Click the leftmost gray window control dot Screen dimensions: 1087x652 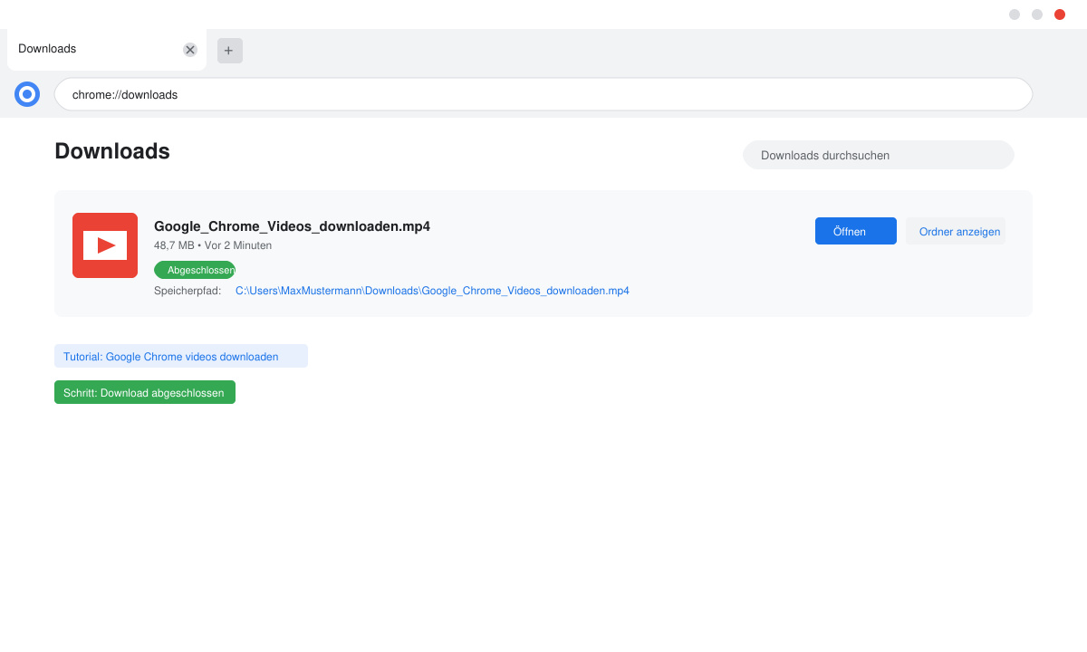1015,14
